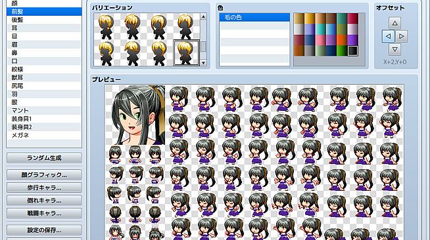Image resolution: width=430 pixels, height=240 pixels.
Task: Select the bright green color swatch
Action: click(342, 51)
